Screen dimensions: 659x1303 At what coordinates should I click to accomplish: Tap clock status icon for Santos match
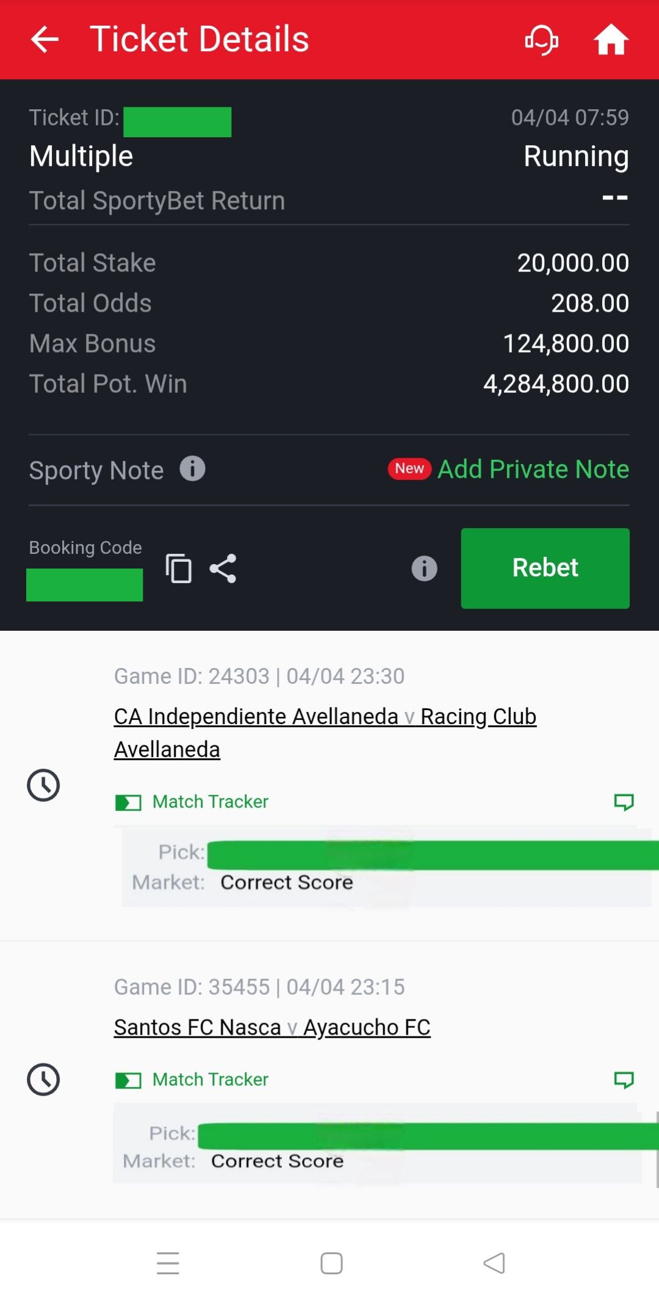click(x=43, y=1079)
